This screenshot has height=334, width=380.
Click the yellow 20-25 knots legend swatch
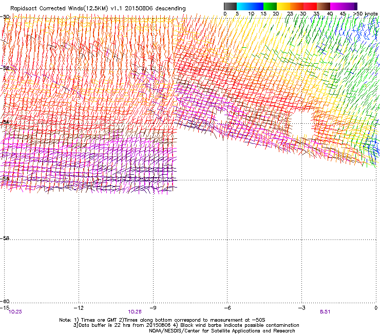(x=283, y=6)
